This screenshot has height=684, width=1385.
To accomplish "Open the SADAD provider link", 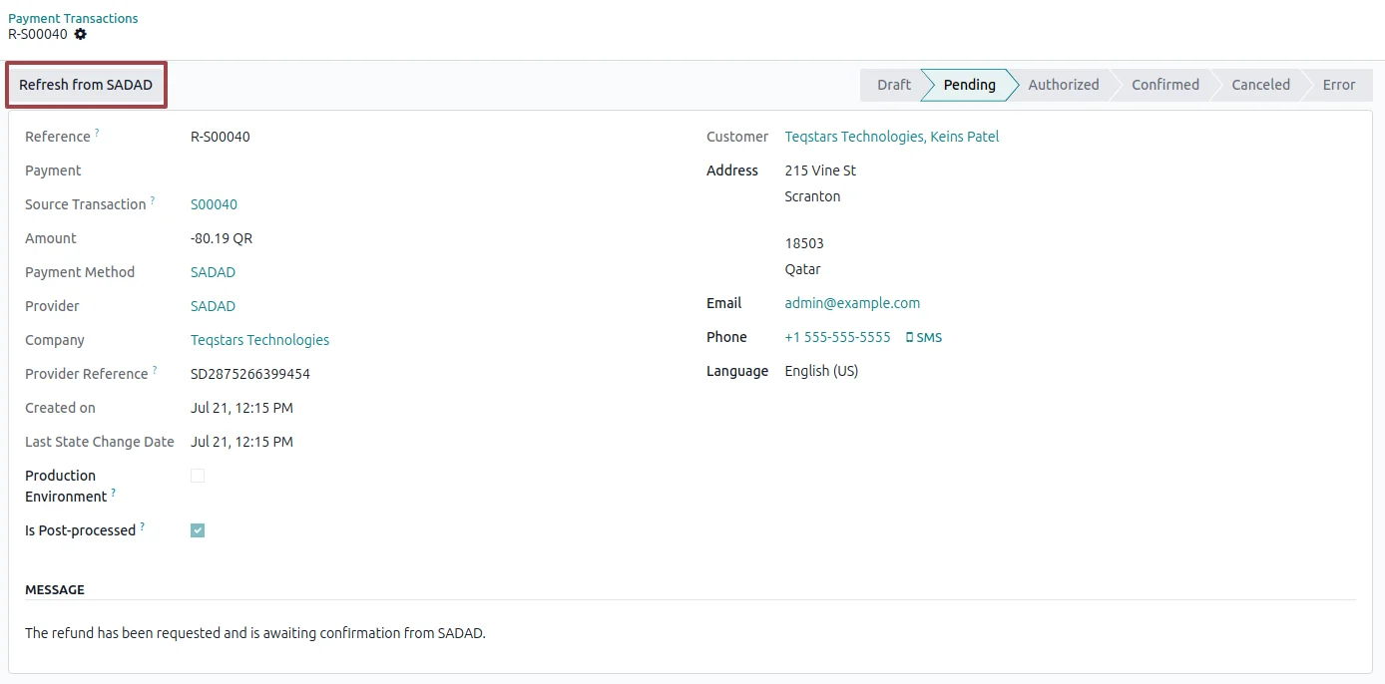I will coord(213,306).
